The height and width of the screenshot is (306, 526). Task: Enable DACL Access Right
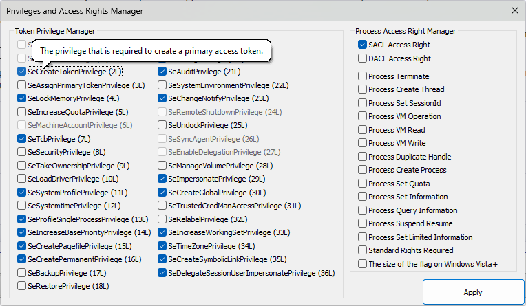pos(363,58)
